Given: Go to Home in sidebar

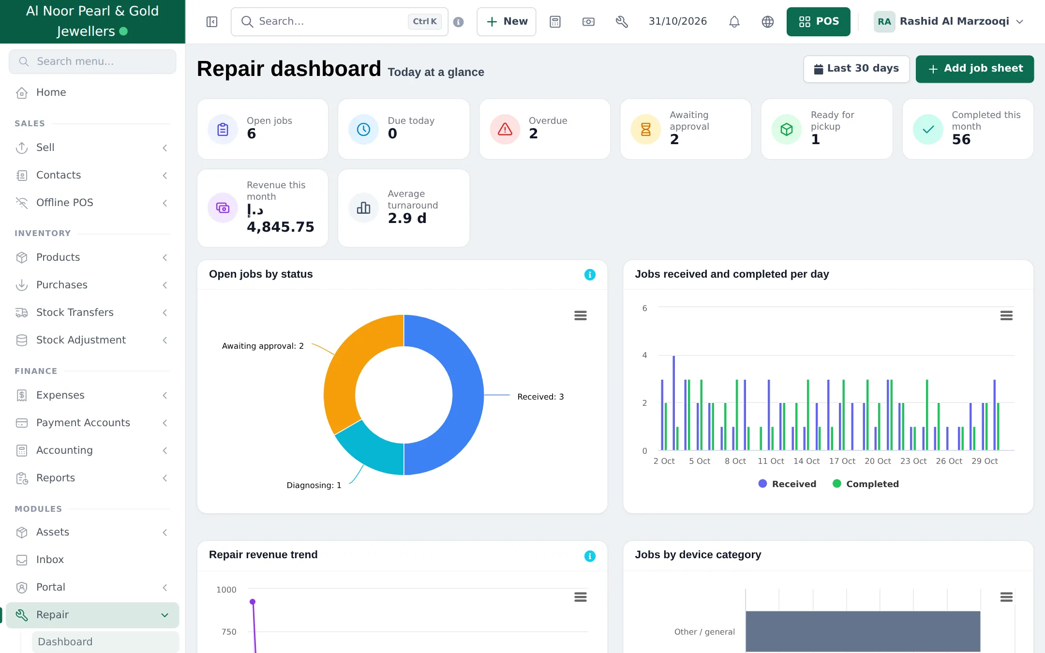Looking at the screenshot, I should (92, 92).
